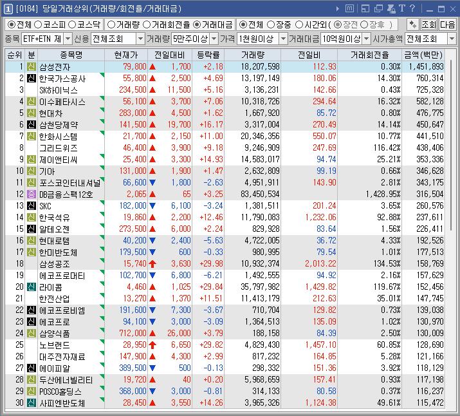
Task: Select the 거래대금 radio button
Action: [x=197, y=24]
